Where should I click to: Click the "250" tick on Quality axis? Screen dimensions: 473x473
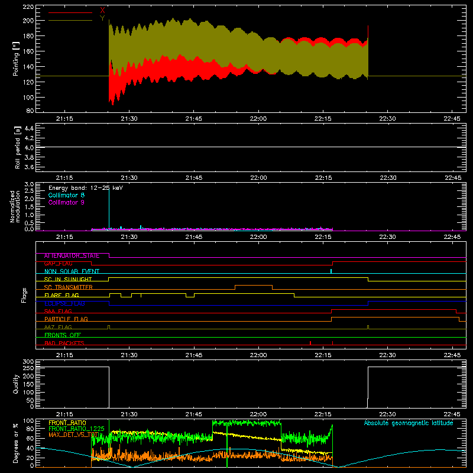tap(28, 368)
